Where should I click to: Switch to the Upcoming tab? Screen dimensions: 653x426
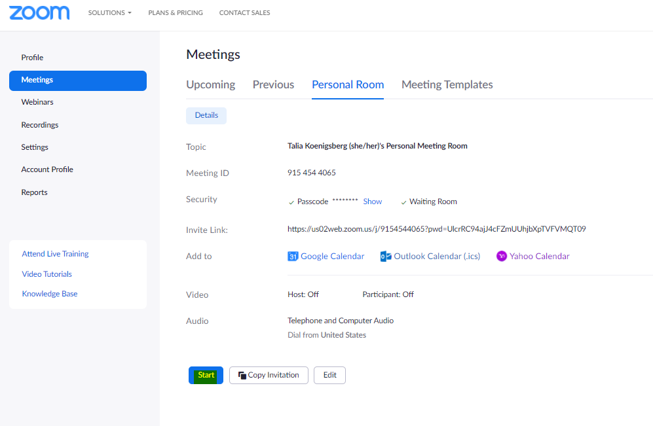tap(210, 84)
